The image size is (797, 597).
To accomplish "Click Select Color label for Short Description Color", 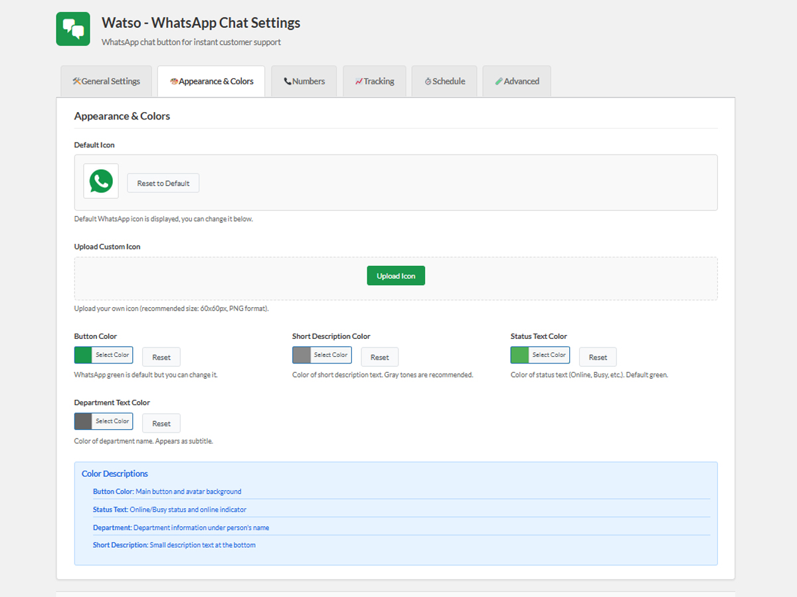I will tap(331, 355).
